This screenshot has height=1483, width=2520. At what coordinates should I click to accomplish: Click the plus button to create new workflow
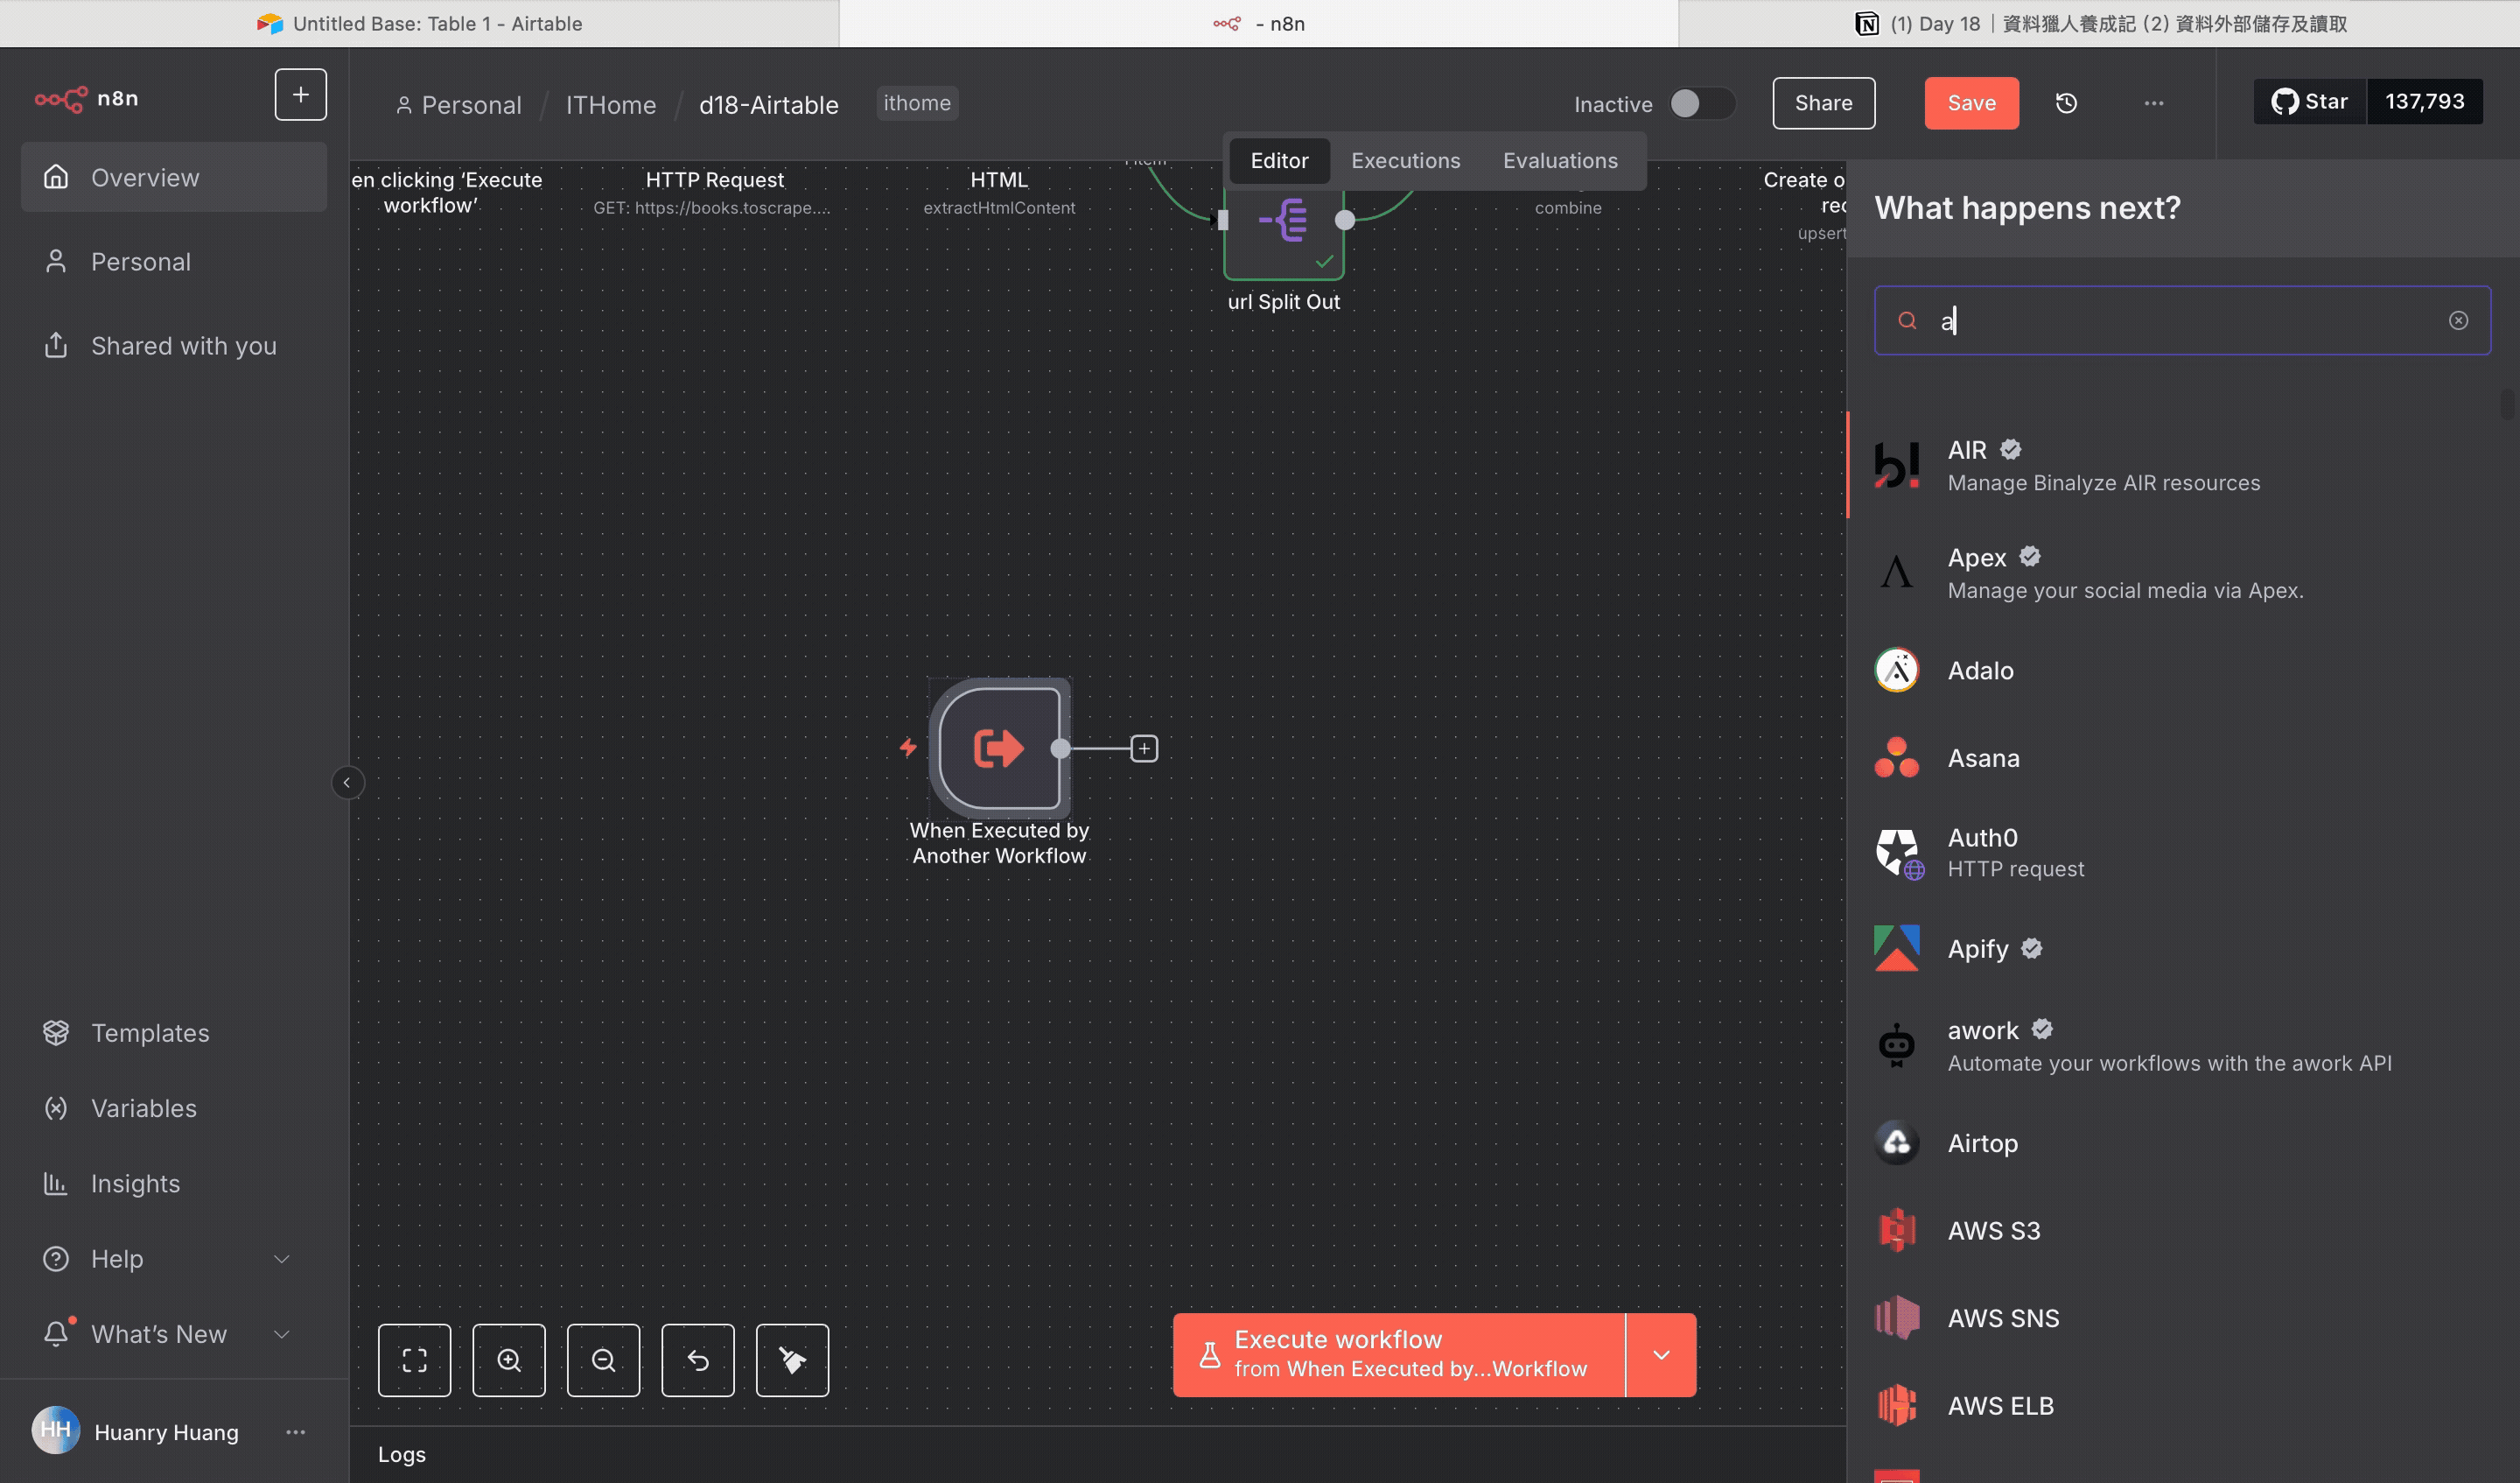pyautogui.click(x=300, y=95)
